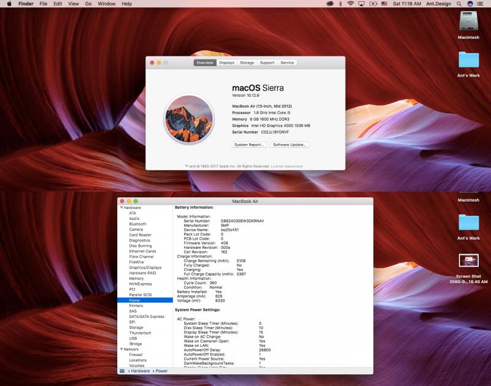Click the computer icon in the path bar
The width and height of the screenshot is (491, 386).
[x=122, y=371]
